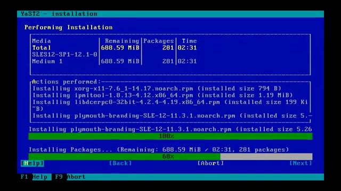Image resolution: width=341 pixels, height=191 pixels.
Task: Click the Remaining column header
Action: click(122, 41)
